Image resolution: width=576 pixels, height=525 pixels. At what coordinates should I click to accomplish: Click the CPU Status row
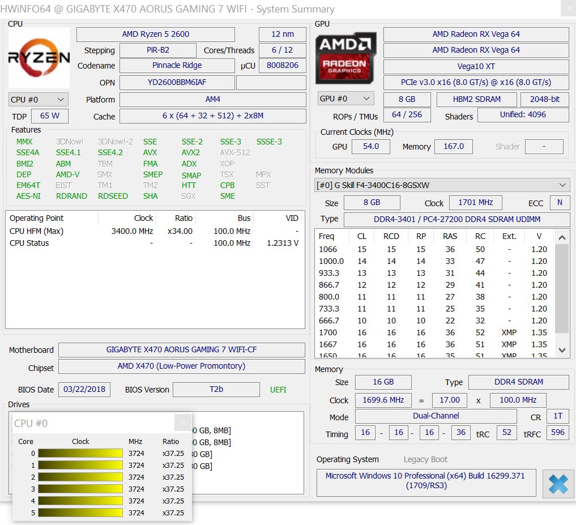point(155,243)
